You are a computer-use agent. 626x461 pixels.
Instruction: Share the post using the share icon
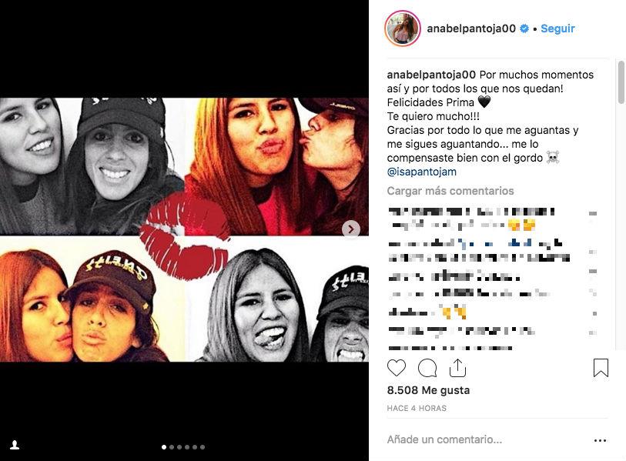[x=457, y=368]
